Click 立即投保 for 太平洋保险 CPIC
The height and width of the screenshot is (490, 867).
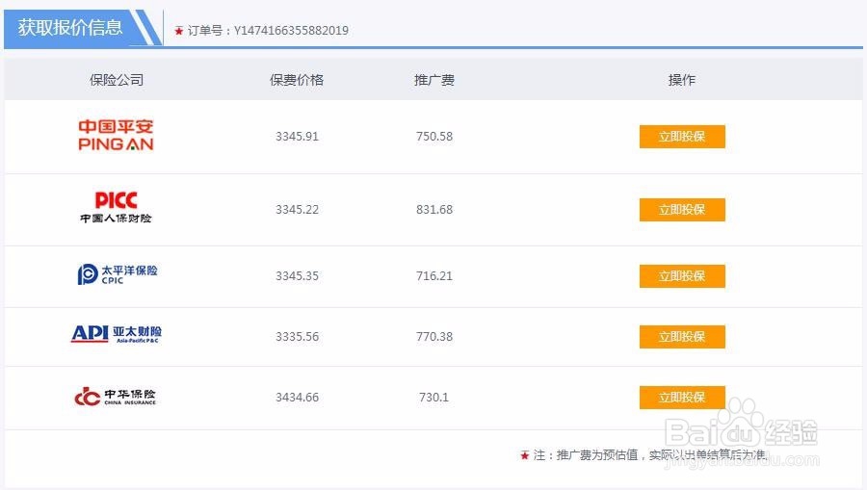coord(682,275)
